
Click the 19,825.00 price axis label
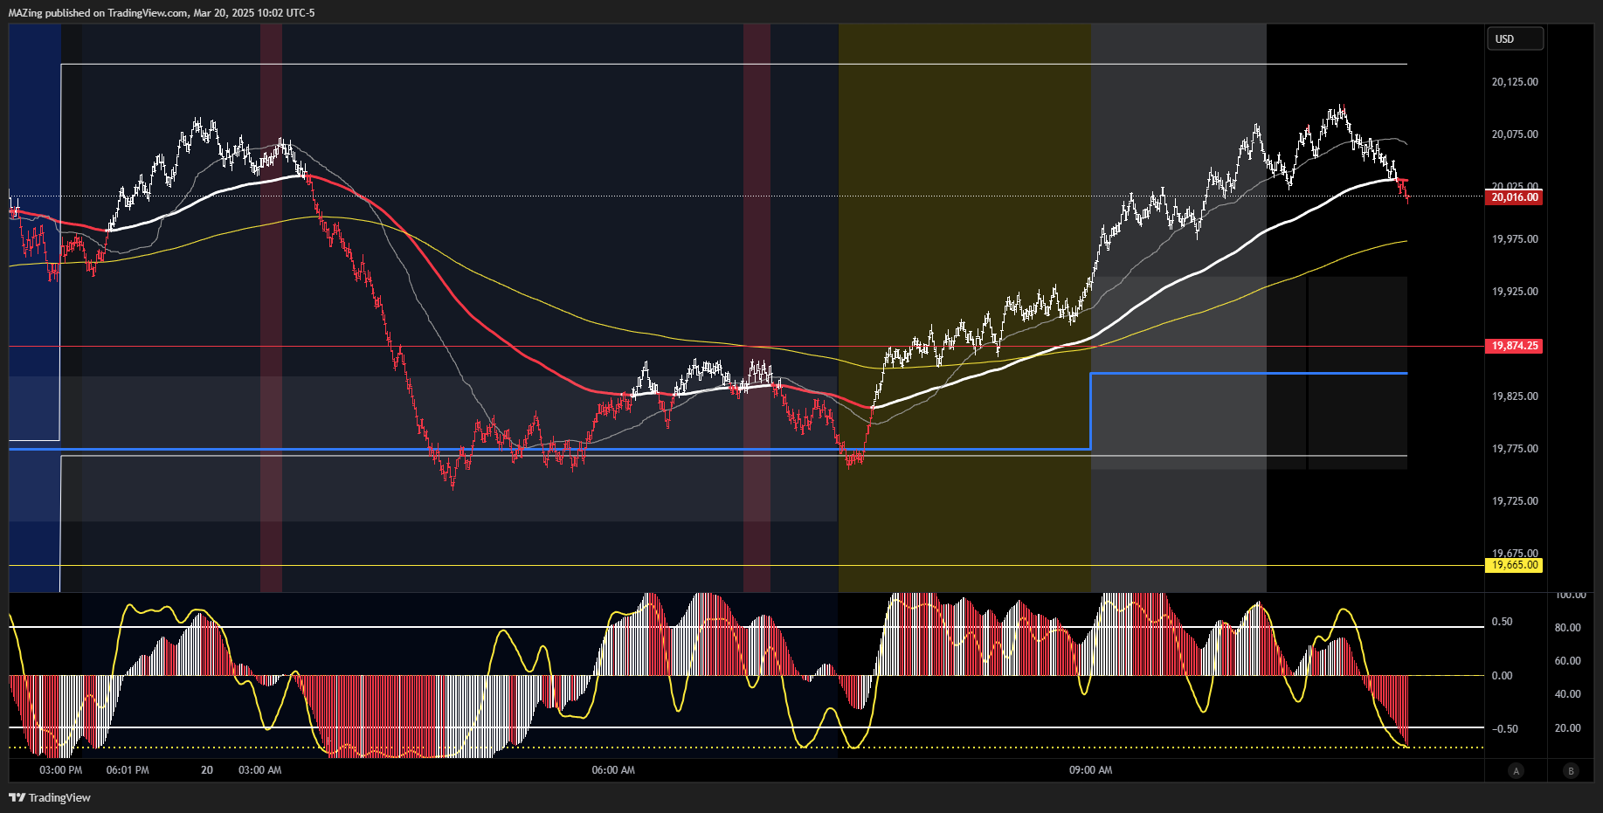1514,396
